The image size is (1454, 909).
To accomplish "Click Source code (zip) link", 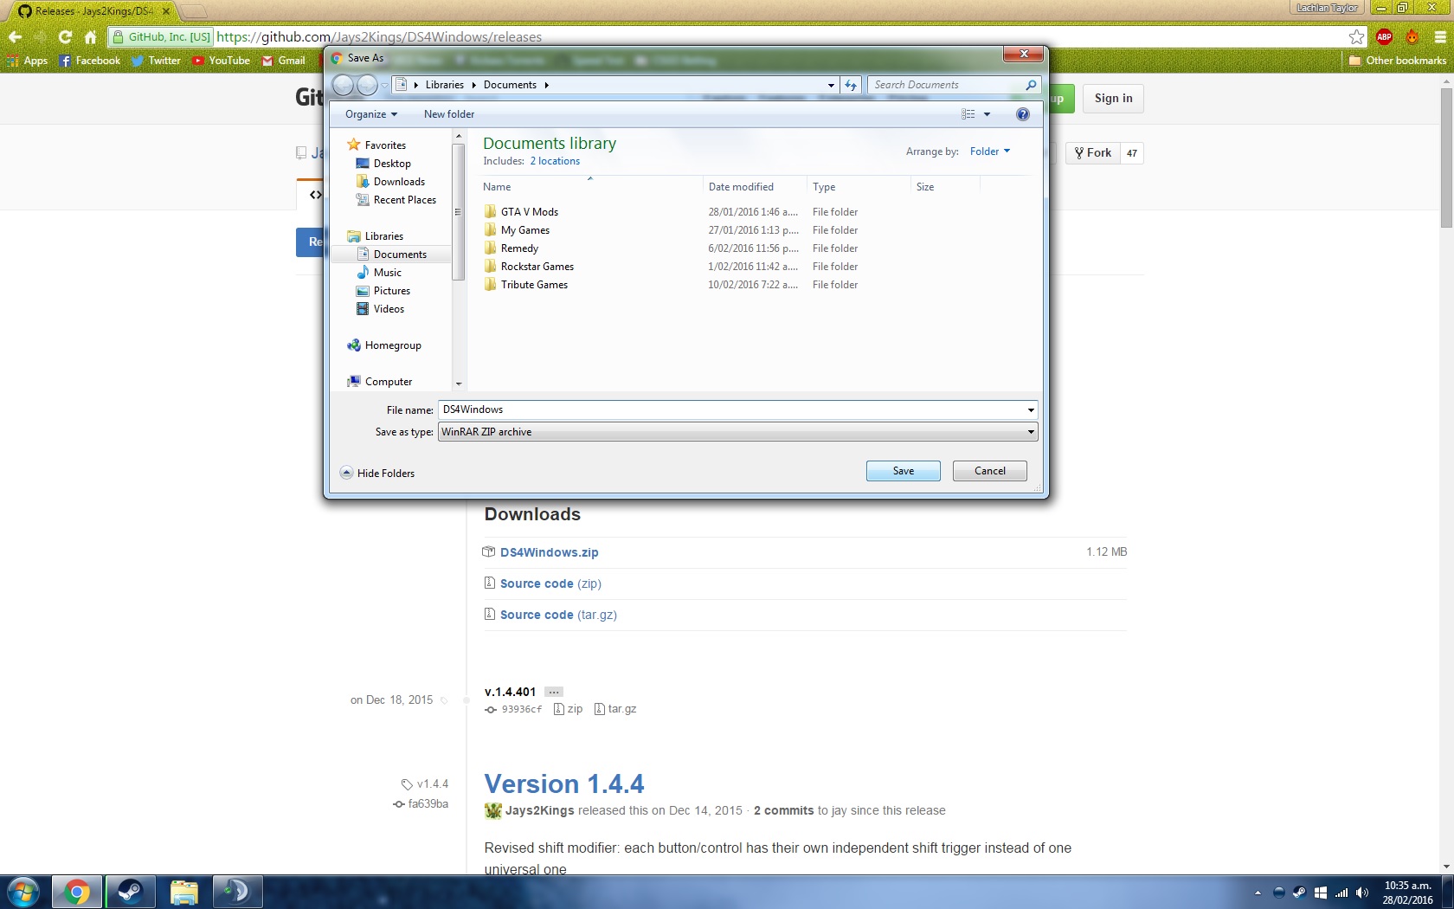I will point(550,583).
